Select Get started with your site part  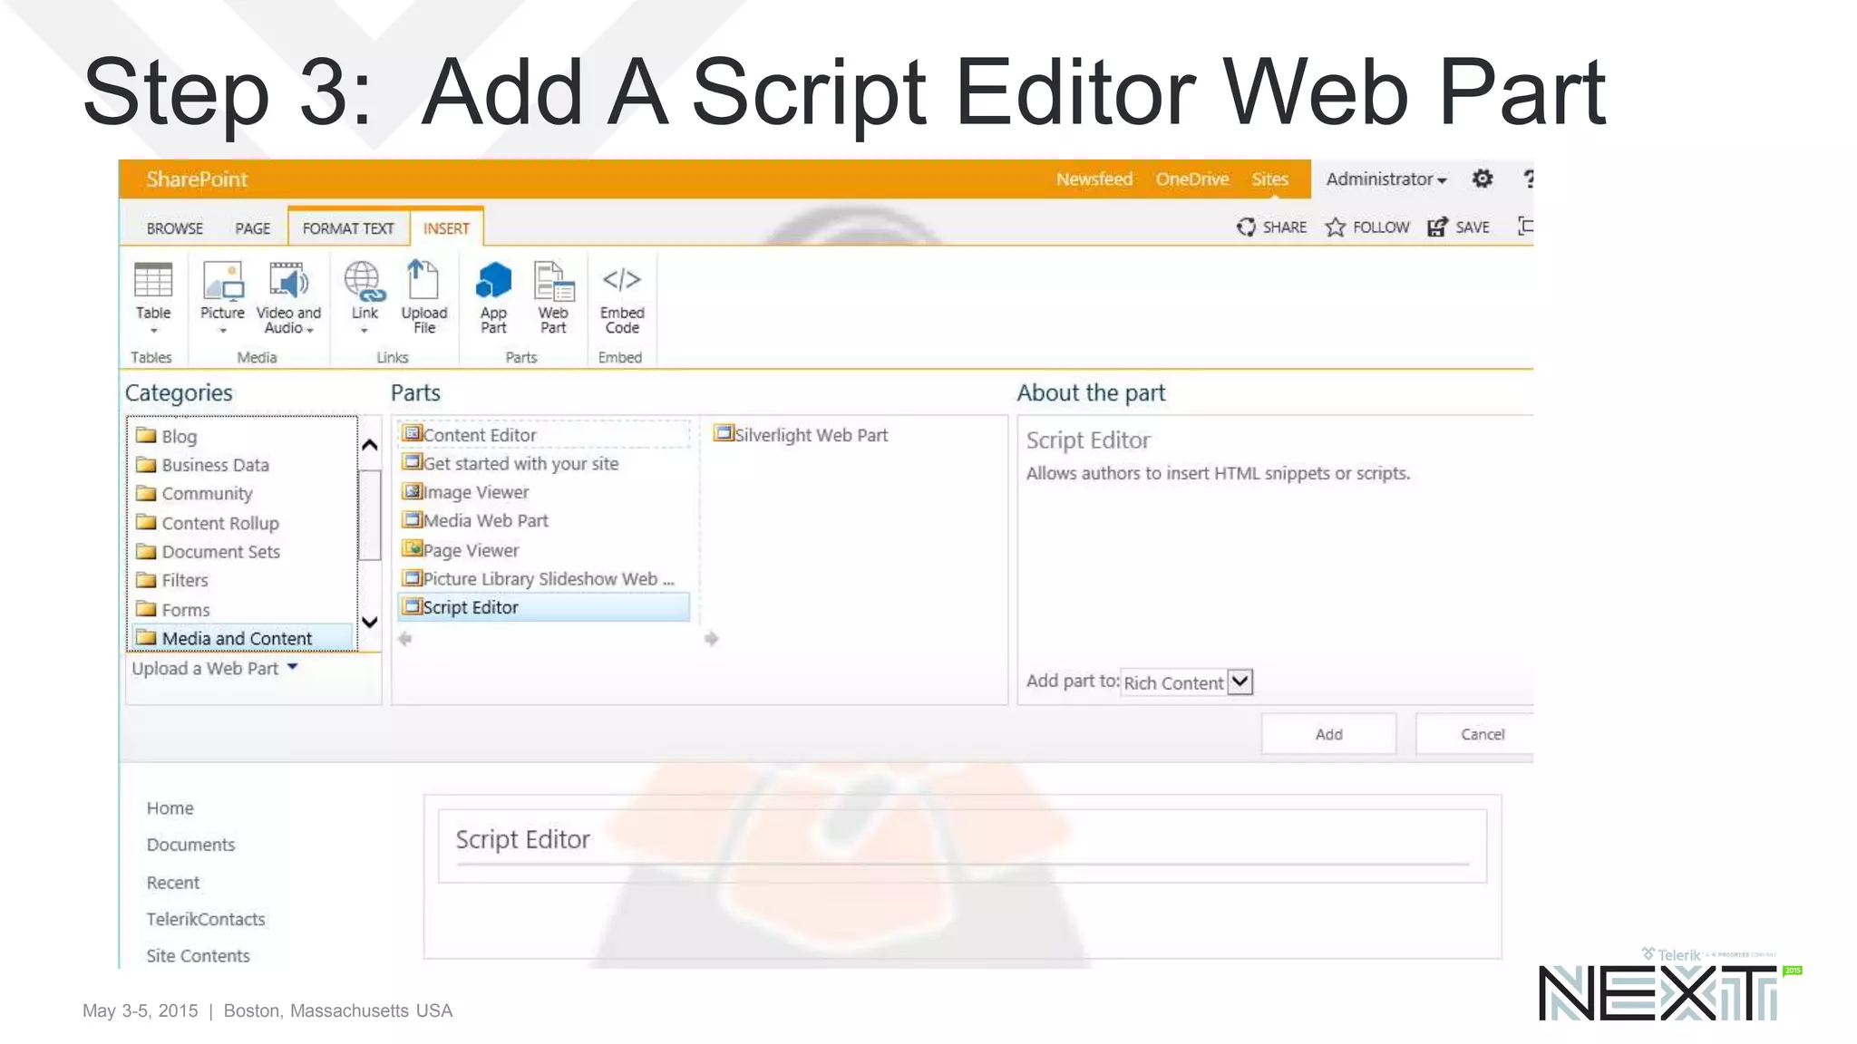pos(510,463)
